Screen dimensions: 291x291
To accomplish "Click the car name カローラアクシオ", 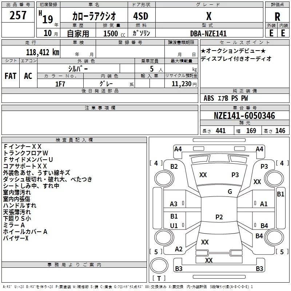I will 94,16.
